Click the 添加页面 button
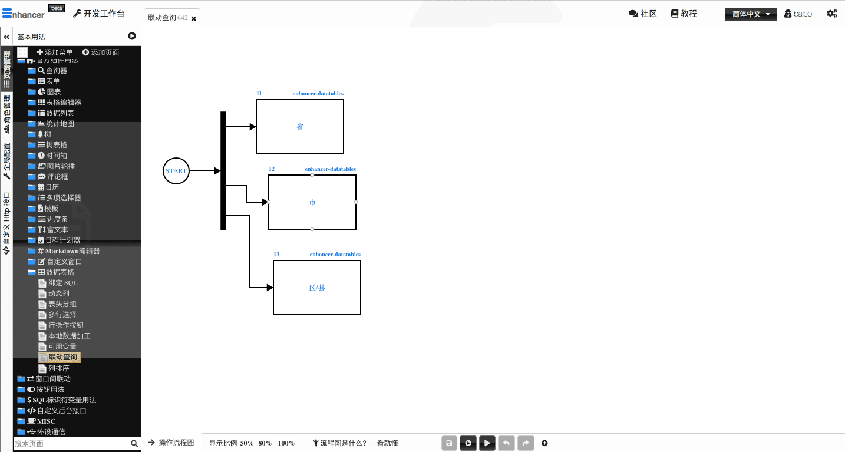 pyautogui.click(x=101, y=52)
